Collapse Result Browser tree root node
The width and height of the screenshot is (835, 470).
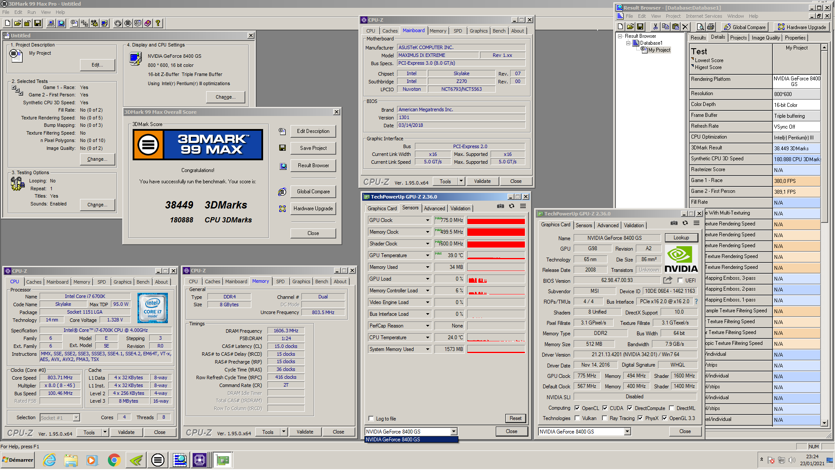(620, 36)
